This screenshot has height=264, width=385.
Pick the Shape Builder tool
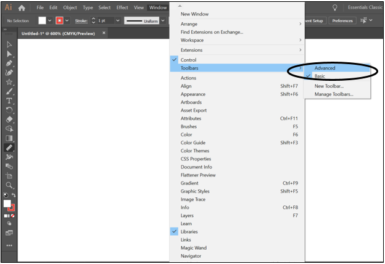coord(9,129)
